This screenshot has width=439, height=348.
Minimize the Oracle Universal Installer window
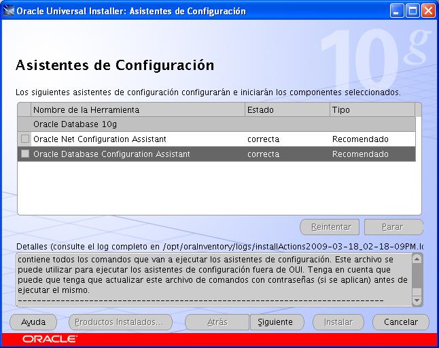pyautogui.click(x=396, y=11)
